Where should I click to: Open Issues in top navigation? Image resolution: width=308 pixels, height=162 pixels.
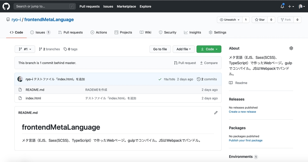click(108, 6)
